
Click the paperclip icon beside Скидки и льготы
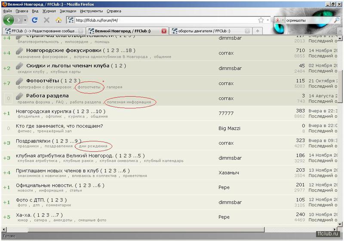pyautogui.click(x=19, y=66)
